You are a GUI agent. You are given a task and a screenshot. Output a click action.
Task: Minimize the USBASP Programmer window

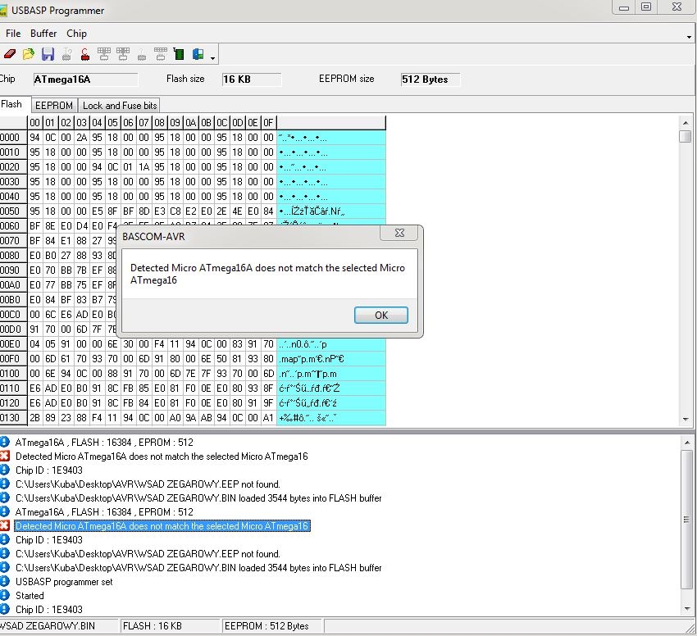[624, 7]
